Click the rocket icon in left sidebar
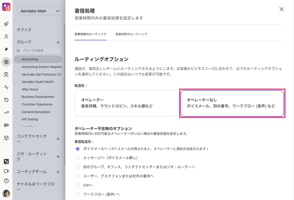The image size is (294, 200). (x=6, y=24)
